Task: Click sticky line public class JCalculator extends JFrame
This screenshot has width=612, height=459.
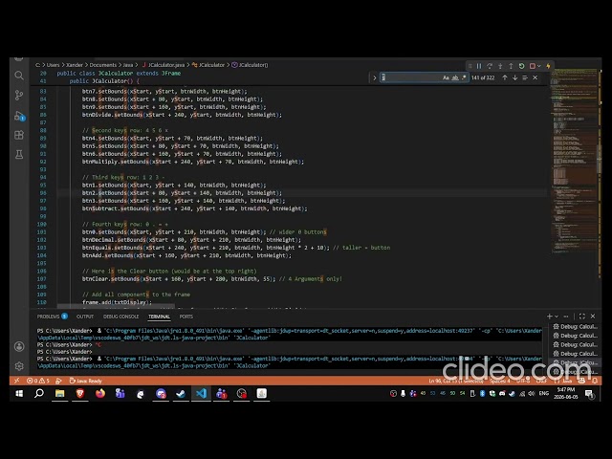Action: coord(119,73)
